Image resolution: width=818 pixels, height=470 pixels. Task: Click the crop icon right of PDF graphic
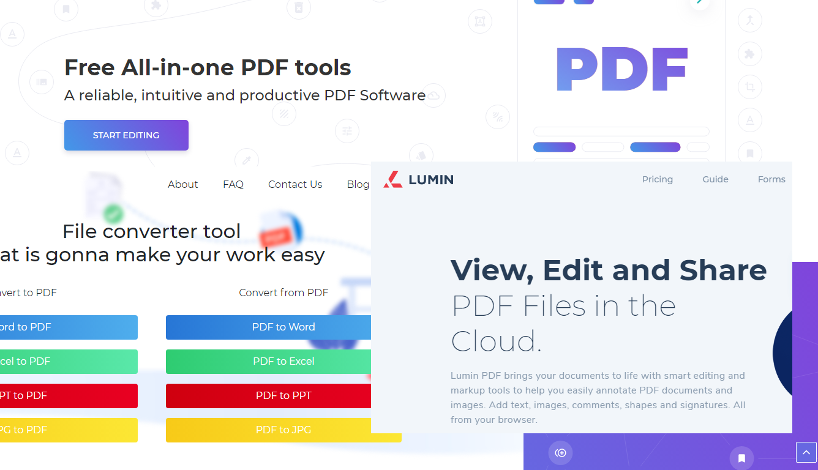point(749,87)
